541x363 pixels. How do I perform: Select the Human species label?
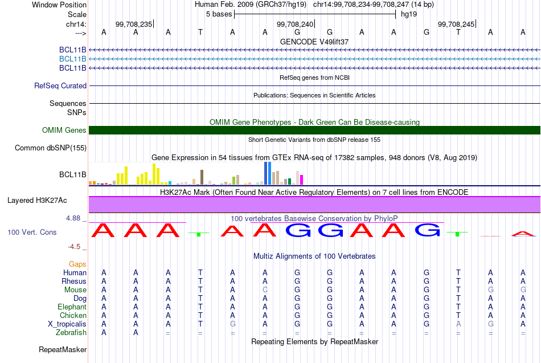(75, 273)
